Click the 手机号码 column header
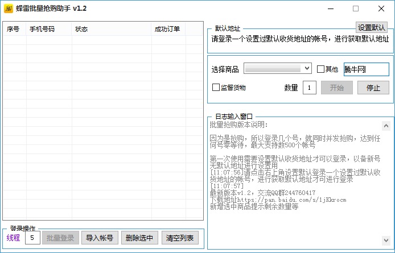 tap(49, 29)
